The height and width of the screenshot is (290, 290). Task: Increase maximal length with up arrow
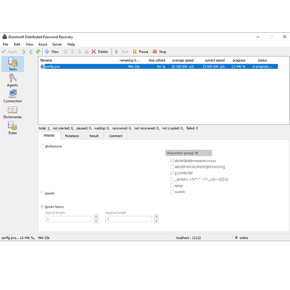click(156, 216)
